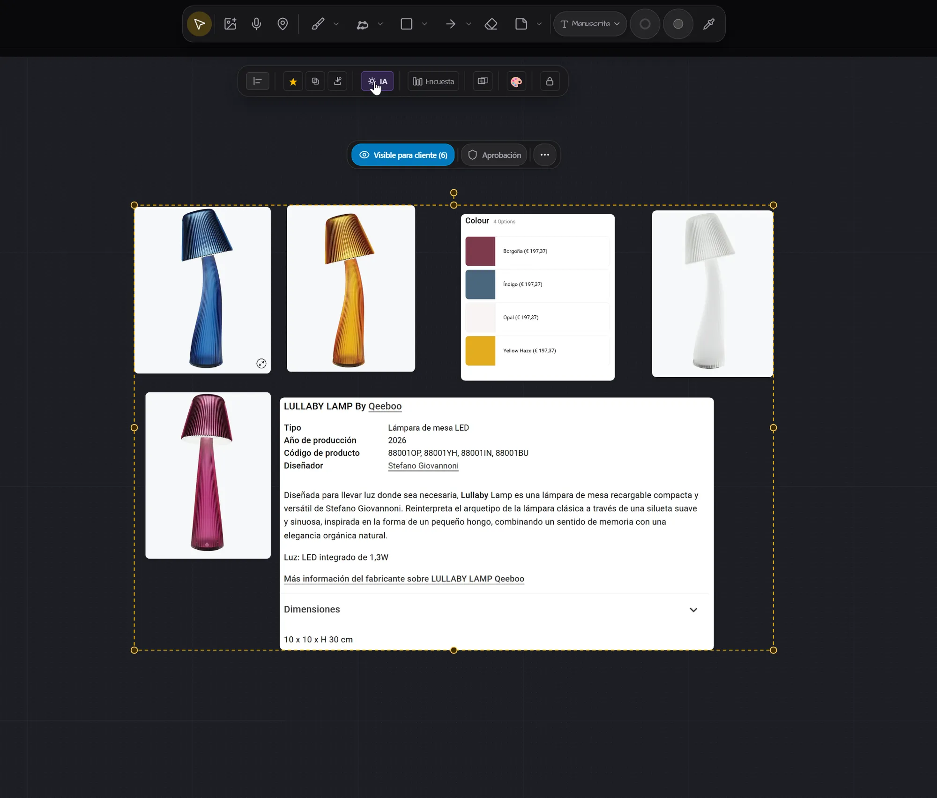Click the add image tool
This screenshot has width=937, height=798.
pyautogui.click(x=230, y=24)
